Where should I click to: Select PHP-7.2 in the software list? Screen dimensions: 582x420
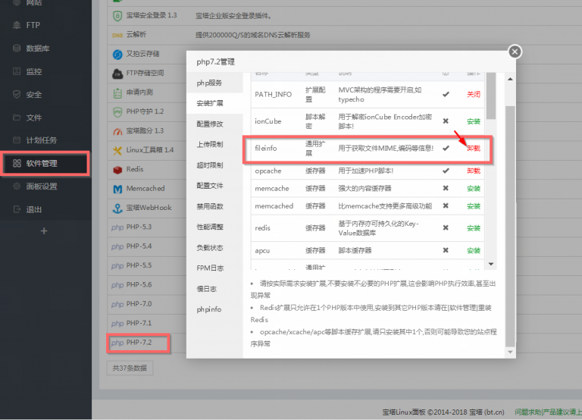pos(137,343)
